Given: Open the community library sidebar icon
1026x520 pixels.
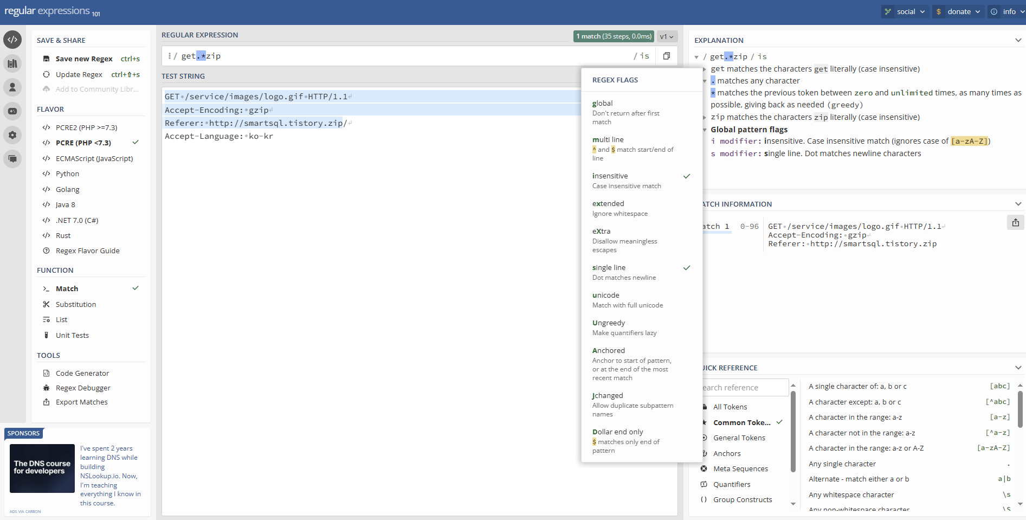Looking at the screenshot, I should point(12,63).
